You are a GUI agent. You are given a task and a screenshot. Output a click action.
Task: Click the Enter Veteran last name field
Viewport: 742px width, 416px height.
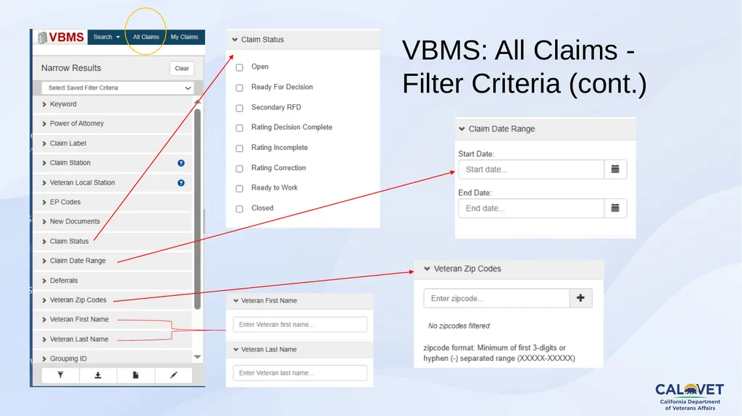(x=300, y=373)
